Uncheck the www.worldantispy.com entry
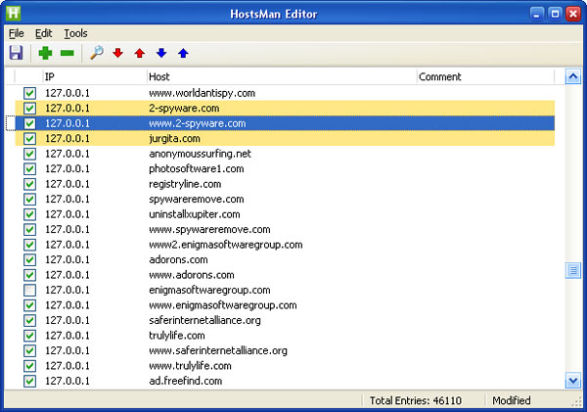The image size is (587, 412). click(x=29, y=93)
